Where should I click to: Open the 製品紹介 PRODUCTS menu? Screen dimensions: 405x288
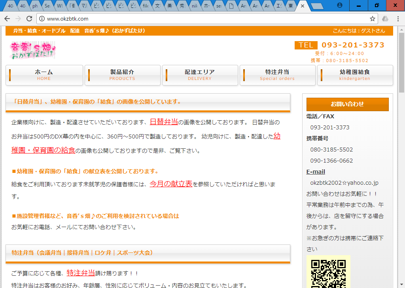click(123, 75)
